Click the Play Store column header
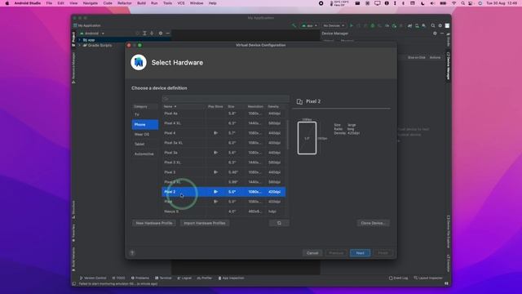522x294 pixels. pos(215,106)
